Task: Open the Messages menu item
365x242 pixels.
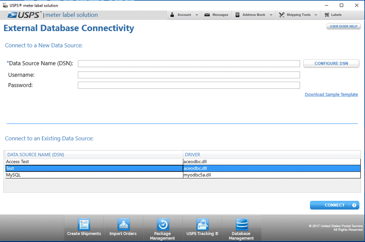Action: 216,15
